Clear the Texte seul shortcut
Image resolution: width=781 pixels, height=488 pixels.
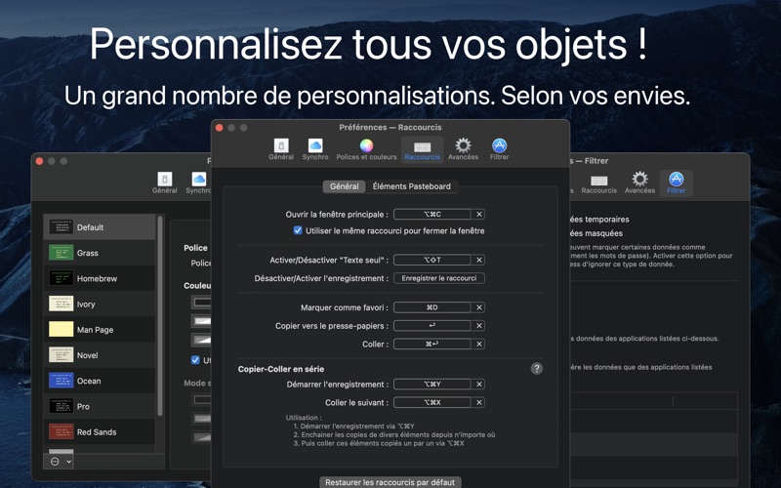click(x=478, y=260)
